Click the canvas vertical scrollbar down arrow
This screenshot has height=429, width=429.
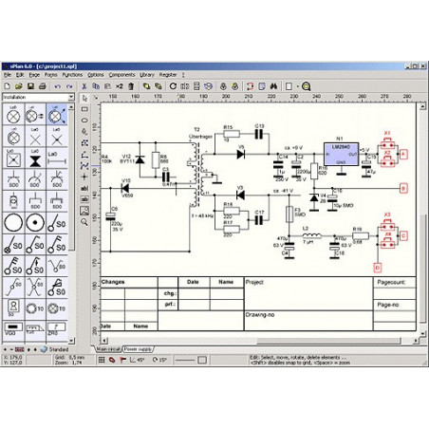423,334
